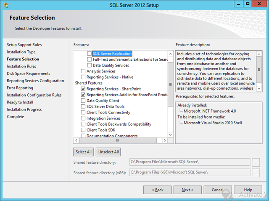
Task: Select the Ready to Install step
Action: coord(20,102)
